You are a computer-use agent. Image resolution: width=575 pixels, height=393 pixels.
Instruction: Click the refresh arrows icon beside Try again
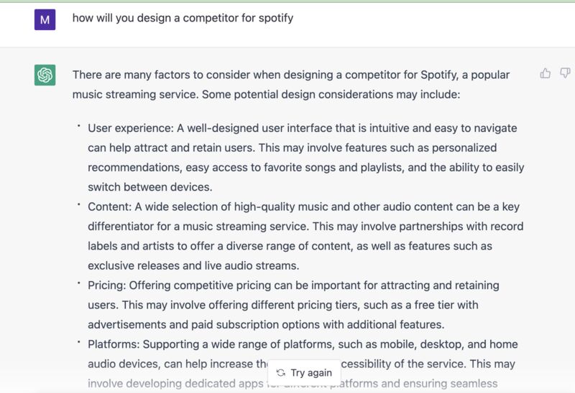[x=281, y=372]
